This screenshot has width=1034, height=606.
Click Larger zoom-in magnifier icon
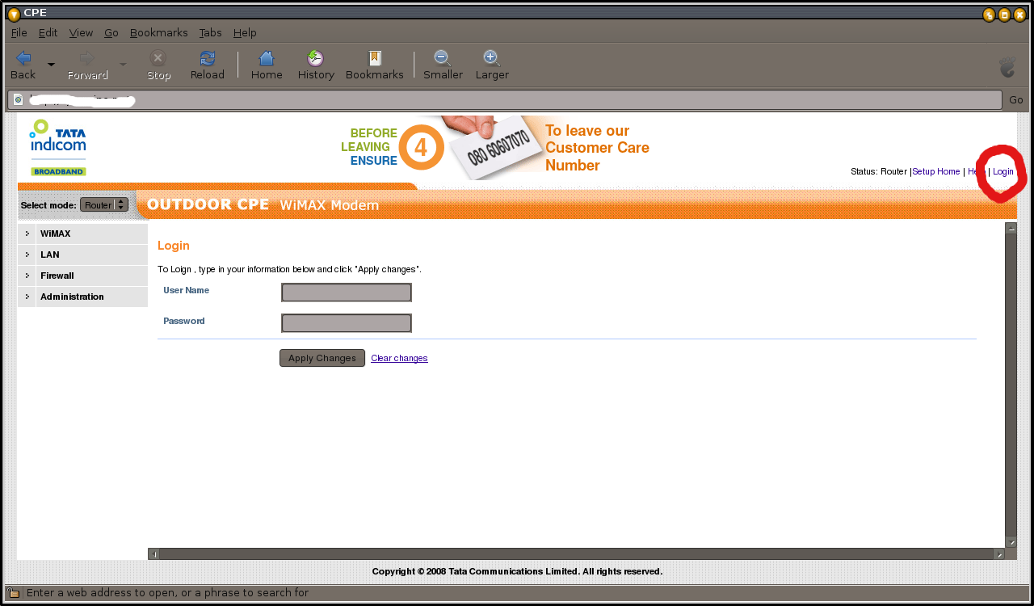click(491, 58)
